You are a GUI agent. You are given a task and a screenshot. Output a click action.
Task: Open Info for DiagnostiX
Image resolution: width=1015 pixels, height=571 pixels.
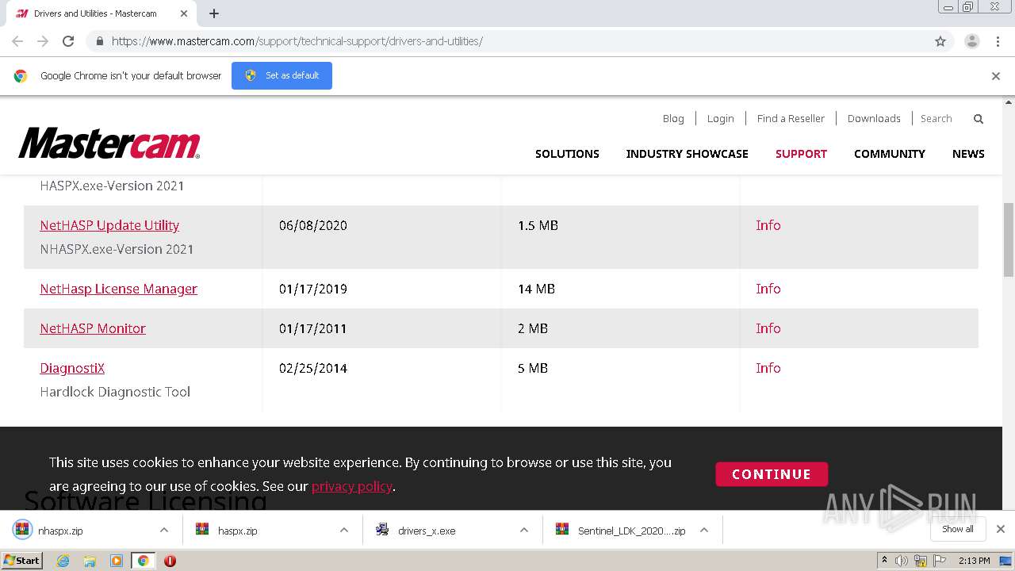pos(768,368)
